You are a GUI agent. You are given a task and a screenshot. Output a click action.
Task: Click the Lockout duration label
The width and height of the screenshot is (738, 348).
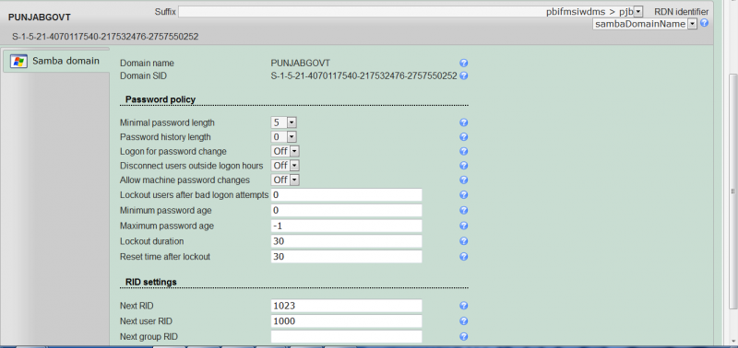point(151,241)
